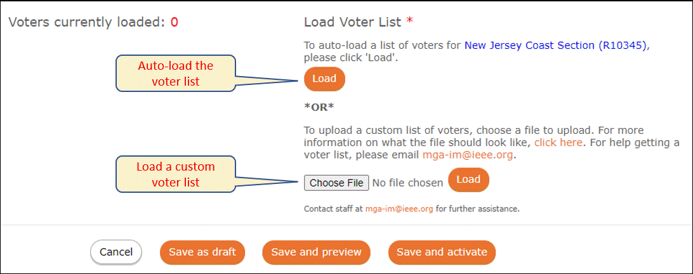Screen dimensions: 693x274
Task: Click the 'Load Voter List' heading
Action: (353, 22)
